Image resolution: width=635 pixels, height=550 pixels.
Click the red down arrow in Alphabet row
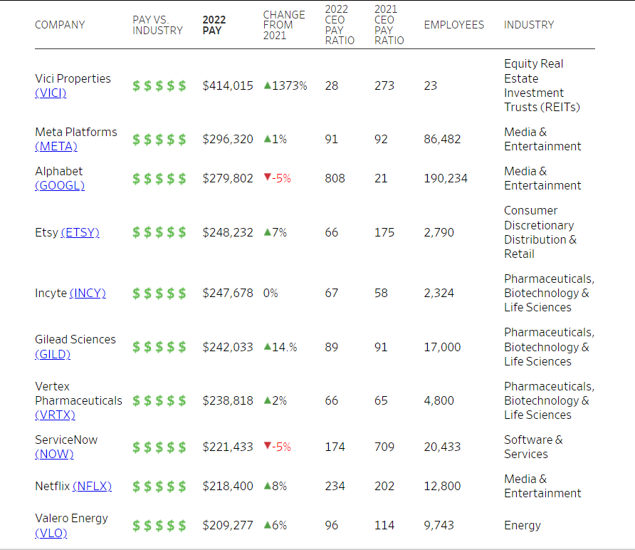coord(267,177)
